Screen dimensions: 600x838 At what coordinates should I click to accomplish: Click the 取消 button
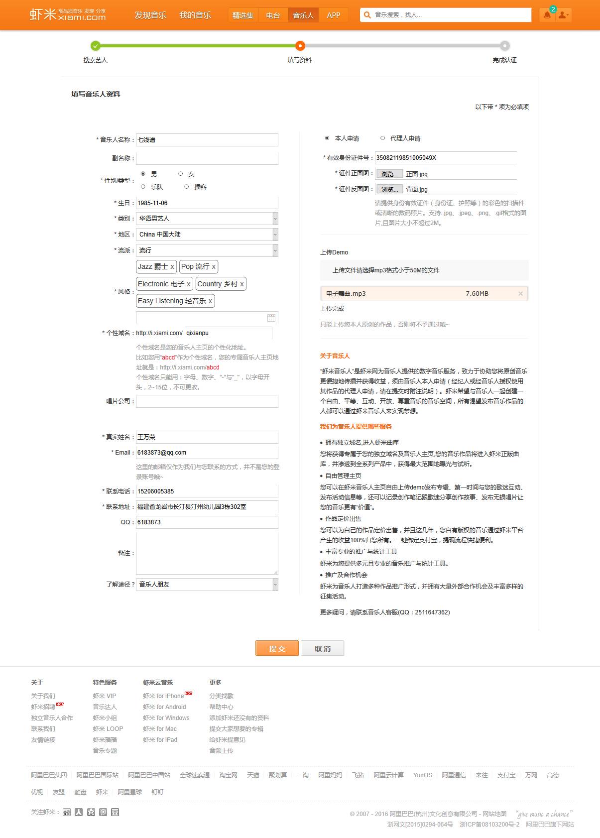(x=323, y=648)
